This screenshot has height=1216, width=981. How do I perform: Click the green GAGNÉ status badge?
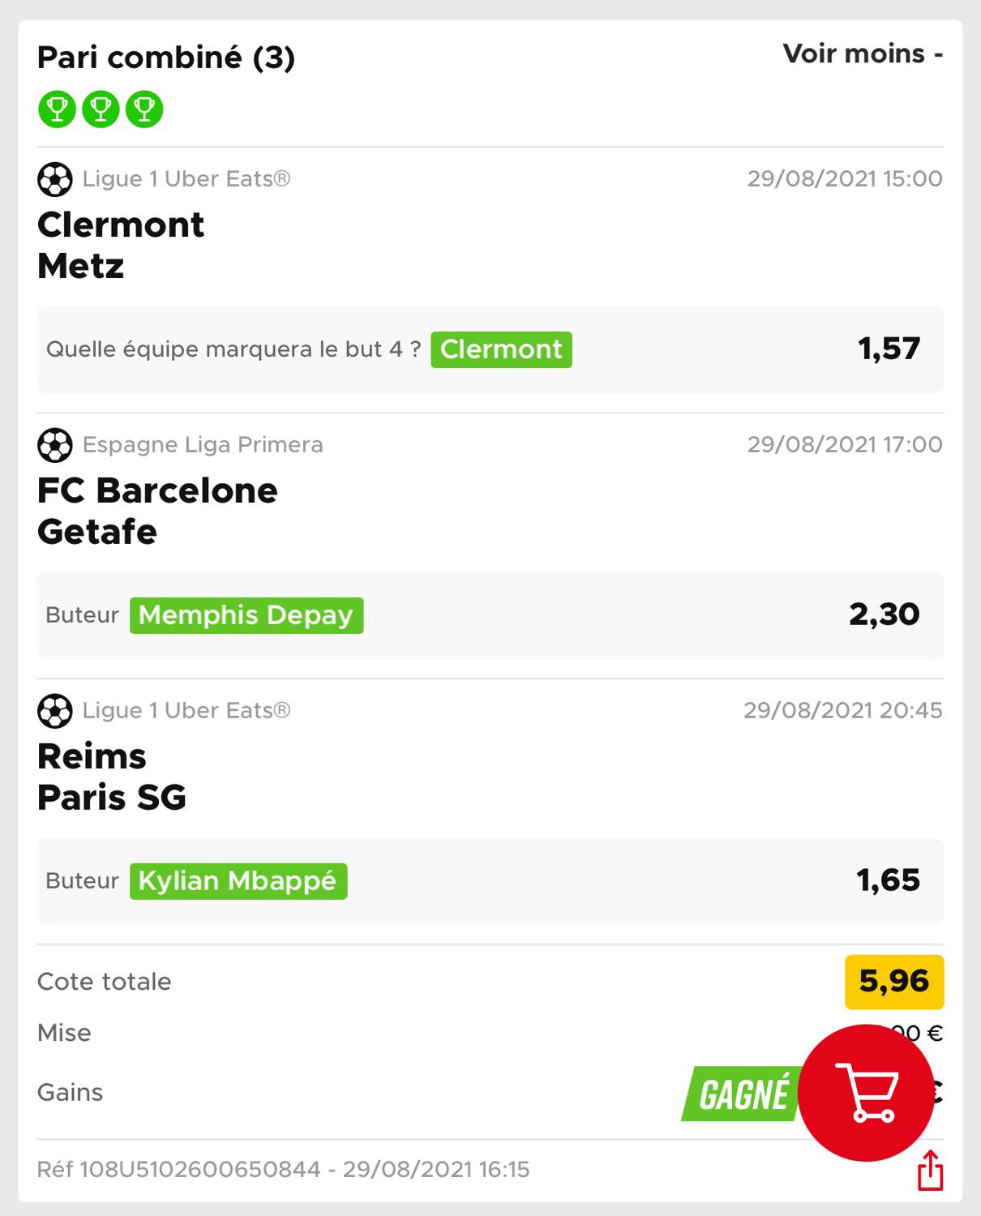pos(742,1094)
